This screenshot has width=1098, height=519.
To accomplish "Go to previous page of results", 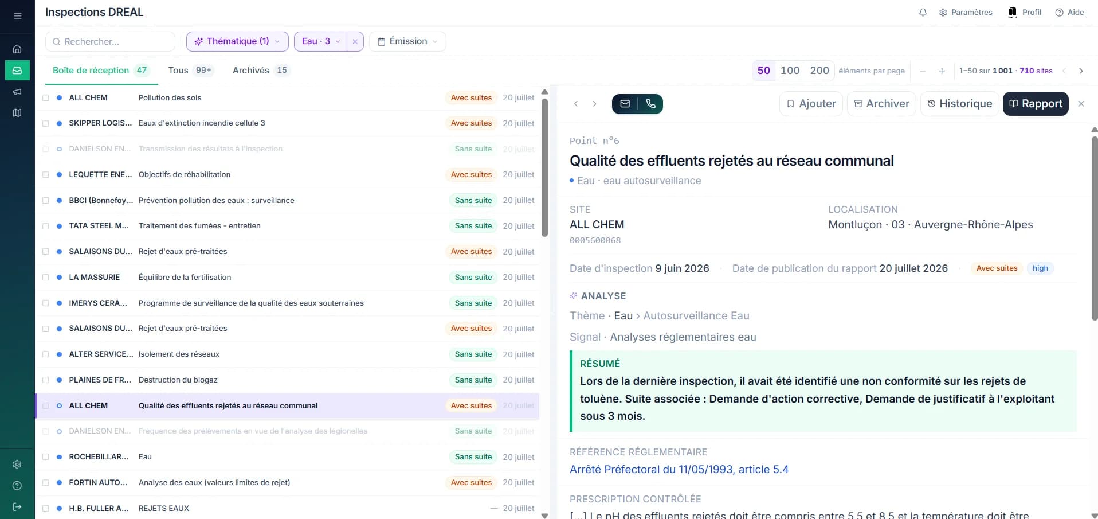I will (x=1064, y=71).
